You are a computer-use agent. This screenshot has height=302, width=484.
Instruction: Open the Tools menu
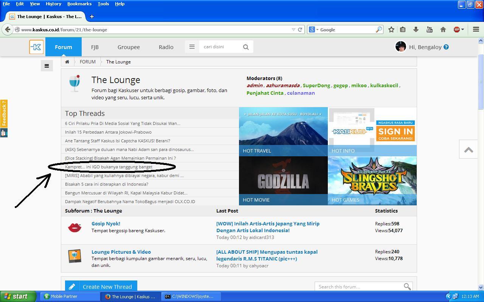[x=103, y=4]
